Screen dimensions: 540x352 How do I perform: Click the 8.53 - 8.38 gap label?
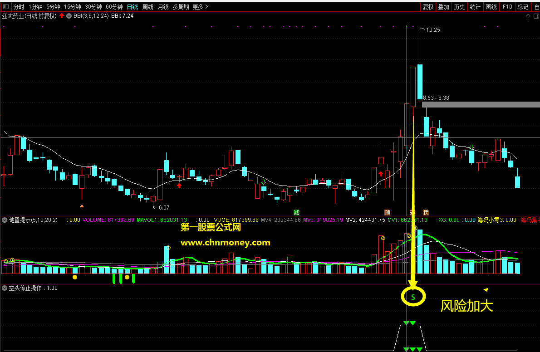436,98
